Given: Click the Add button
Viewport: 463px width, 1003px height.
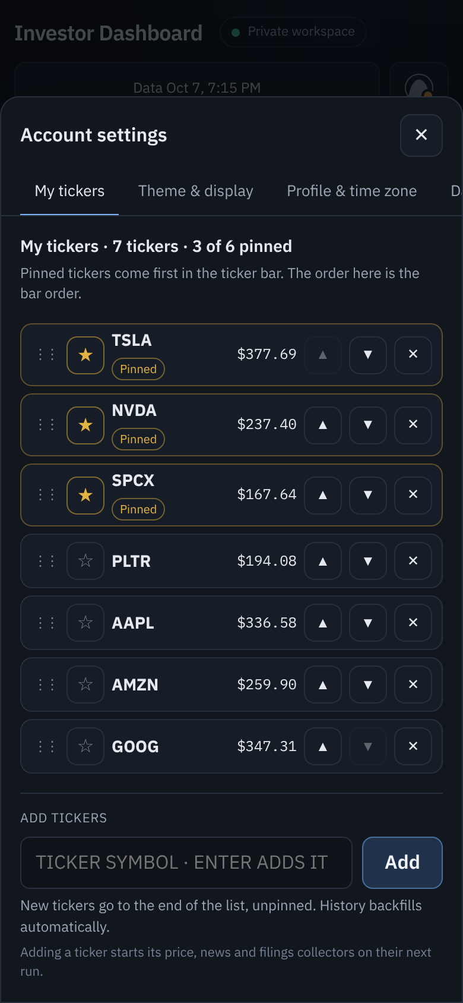Looking at the screenshot, I should coord(402,863).
